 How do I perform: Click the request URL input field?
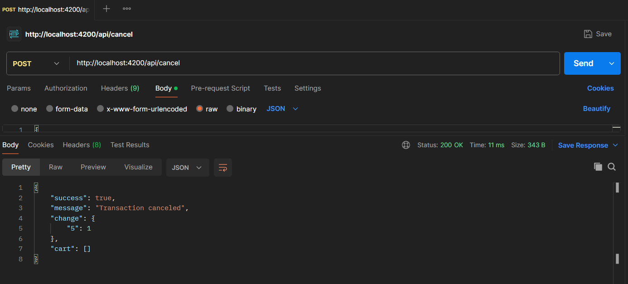click(313, 63)
